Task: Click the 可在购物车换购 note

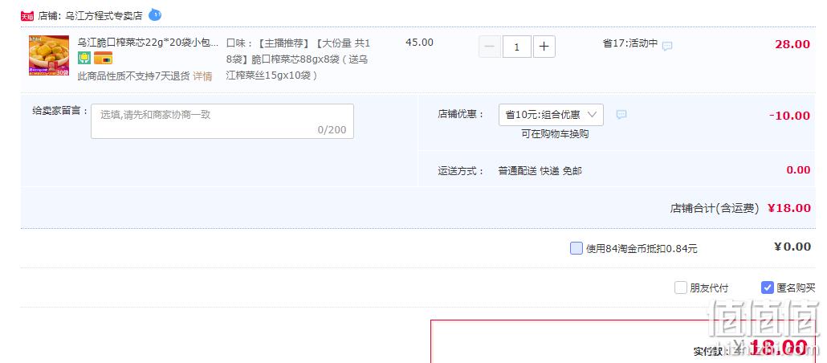Action: (555, 134)
